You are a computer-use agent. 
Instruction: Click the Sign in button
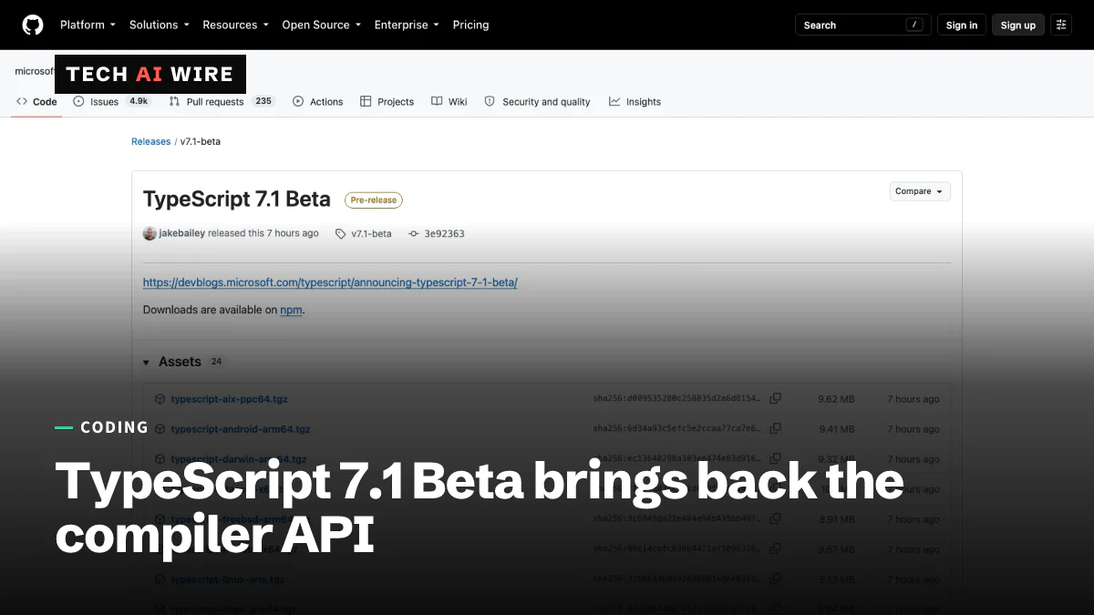click(x=961, y=26)
